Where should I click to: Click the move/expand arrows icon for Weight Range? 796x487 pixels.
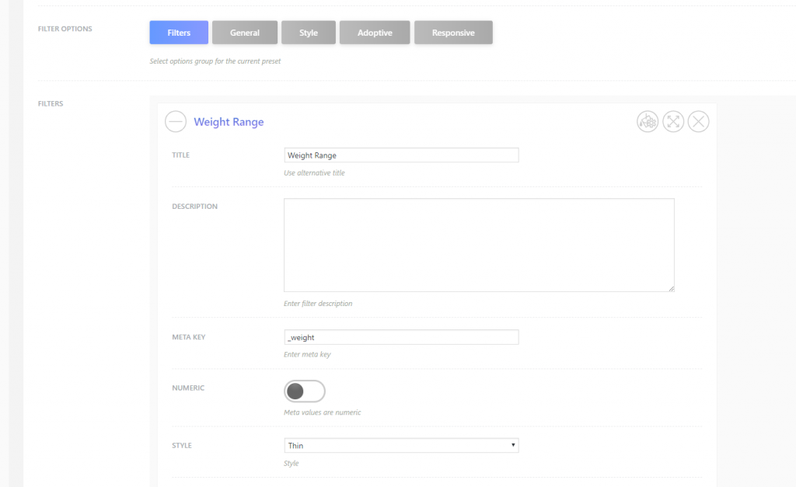673,122
